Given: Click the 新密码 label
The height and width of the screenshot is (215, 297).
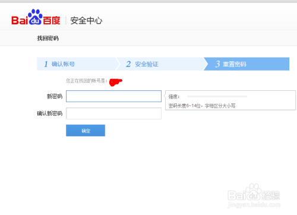Looking at the screenshot, I should point(55,96).
